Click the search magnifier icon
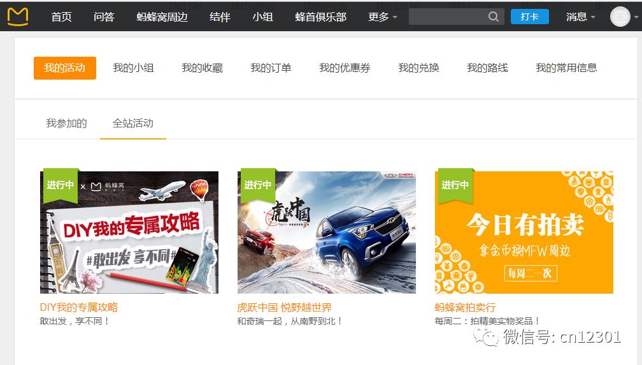This screenshot has height=365, width=642. 494,17
